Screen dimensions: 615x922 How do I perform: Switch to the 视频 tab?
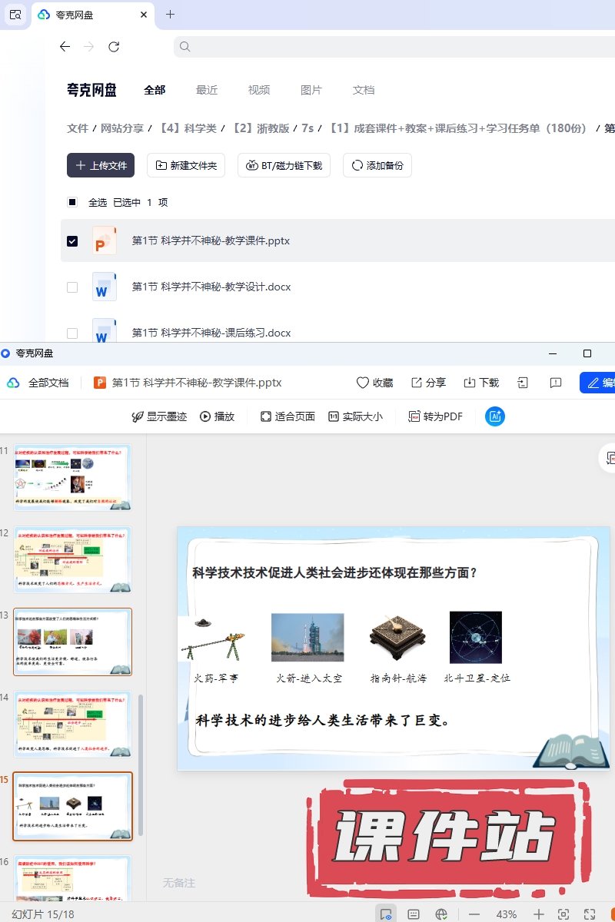[x=259, y=90]
